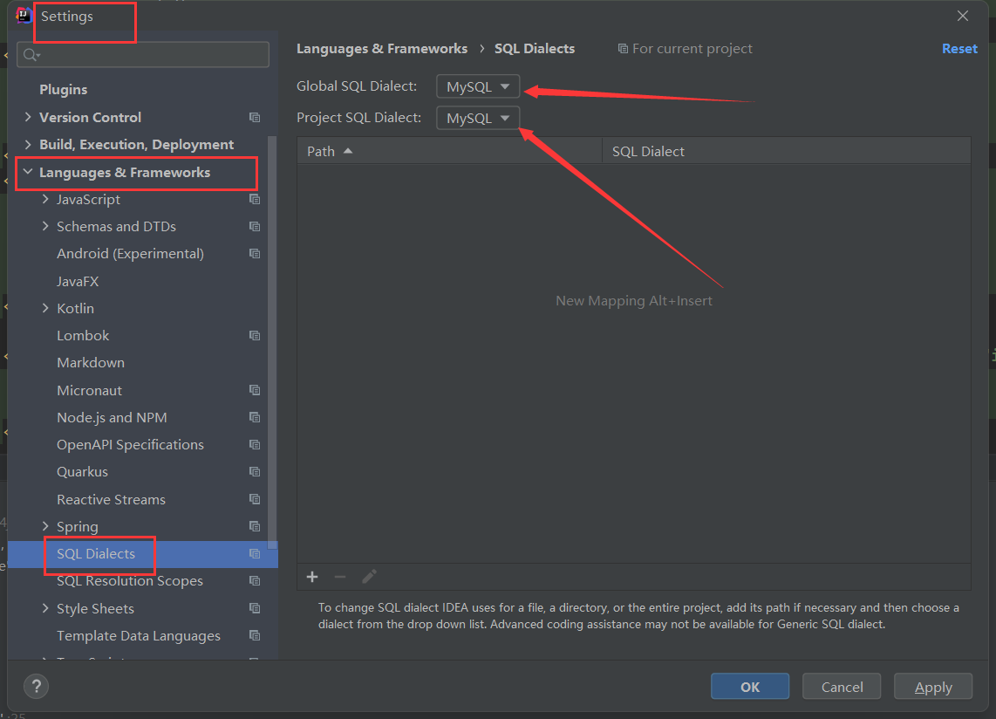Screen dimensions: 996x719
Task: Select the Markdown settings item
Action: [x=91, y=362]
